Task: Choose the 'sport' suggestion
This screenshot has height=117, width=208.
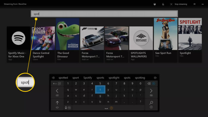Action: [x=75, y=78]
